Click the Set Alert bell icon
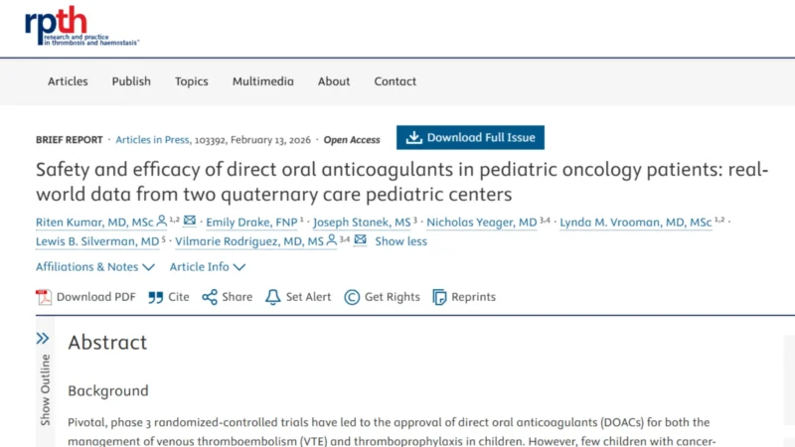The height and width of the screenshot is (447, 795). 272,297
